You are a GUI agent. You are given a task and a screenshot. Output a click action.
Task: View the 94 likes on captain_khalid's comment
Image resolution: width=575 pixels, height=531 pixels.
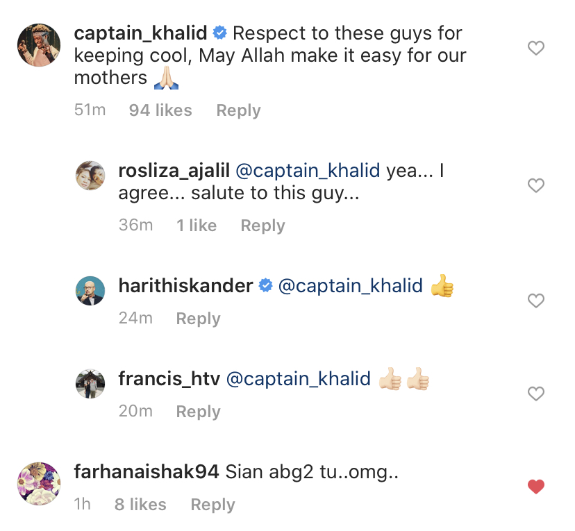pyautogui.click(x=160, y=110)
